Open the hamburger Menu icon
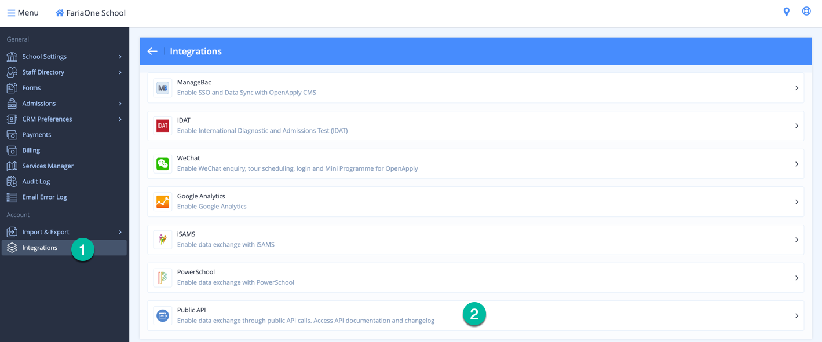The image size is (822, 342). click(x=11, y=13)
